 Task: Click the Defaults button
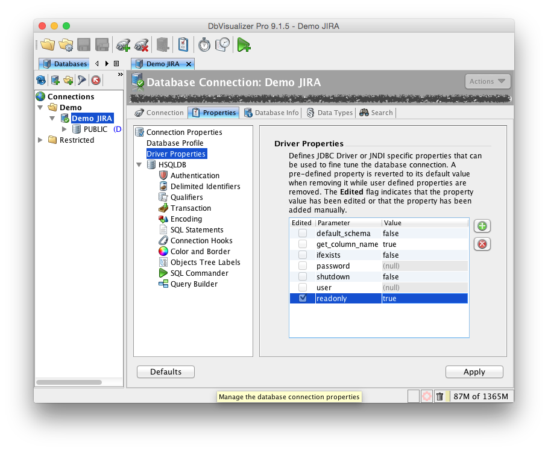pyautogui.click(x=166, y=372)
